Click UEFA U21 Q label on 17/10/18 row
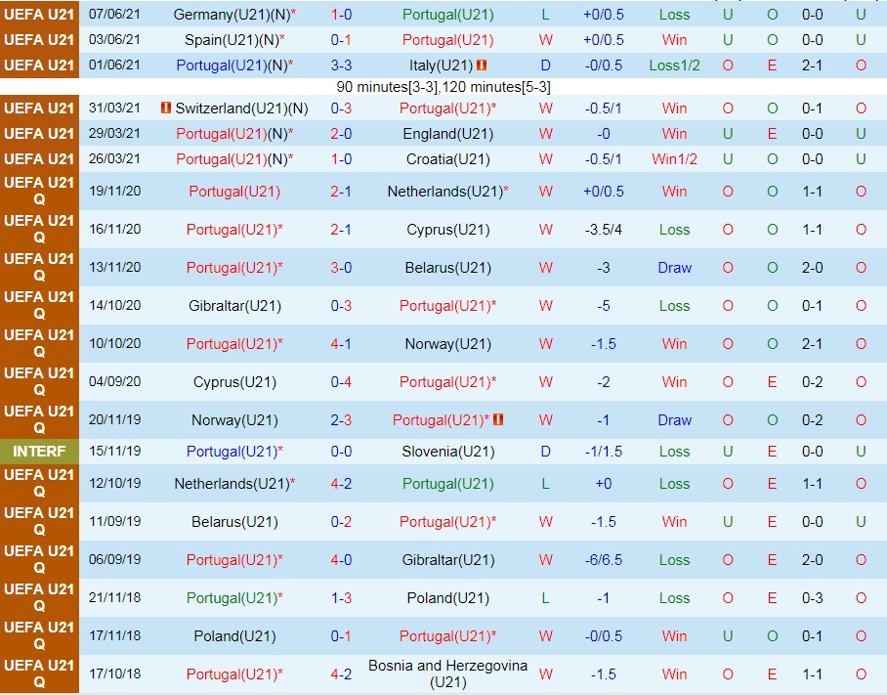This screenshot has height=695, width=887. tap(39, 674)
